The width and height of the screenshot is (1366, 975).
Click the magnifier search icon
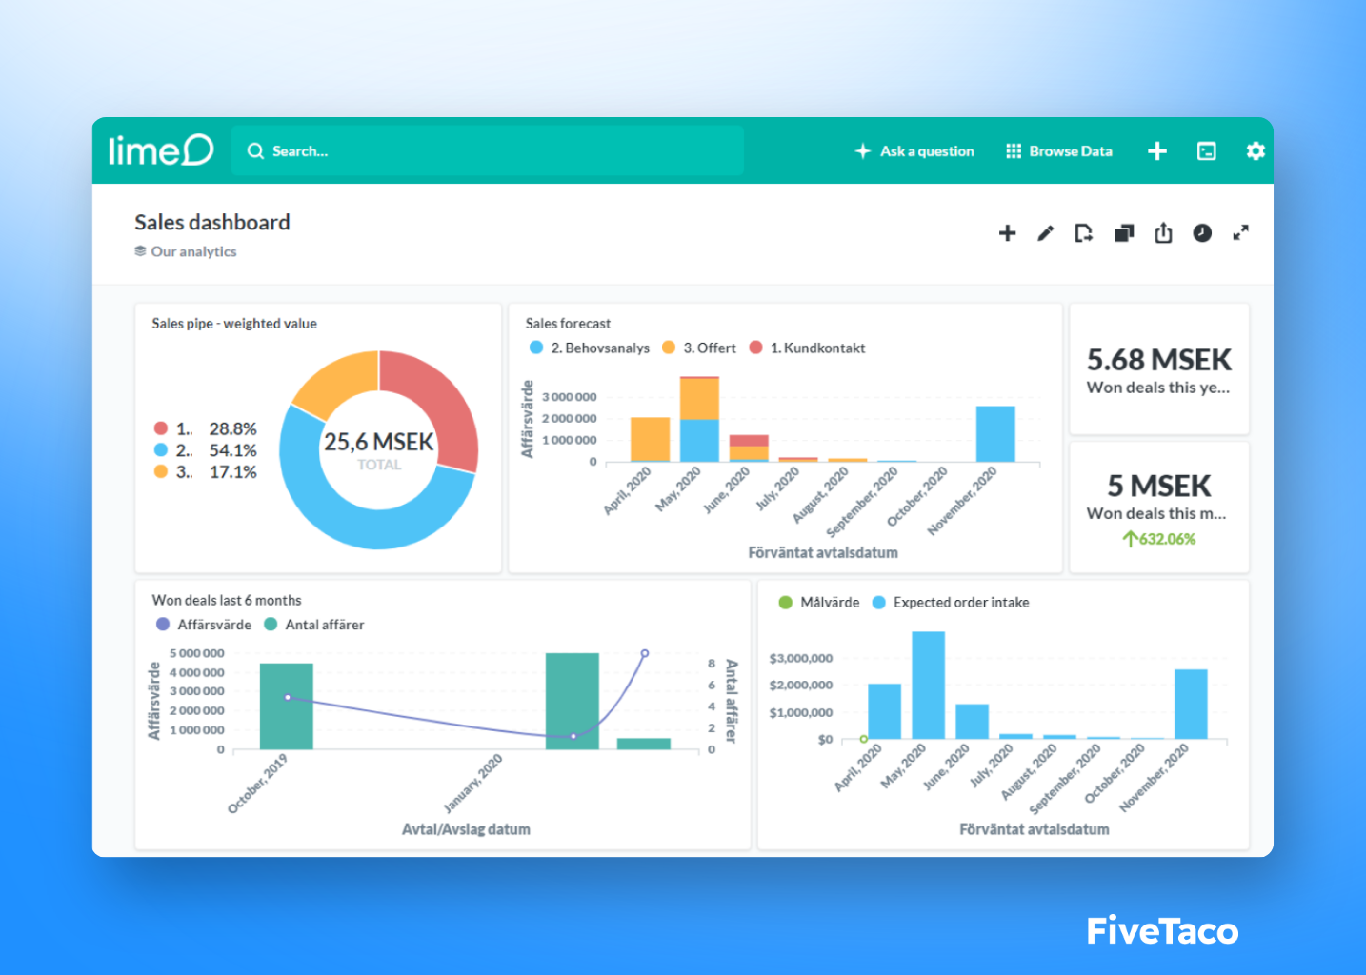[255, 150]
